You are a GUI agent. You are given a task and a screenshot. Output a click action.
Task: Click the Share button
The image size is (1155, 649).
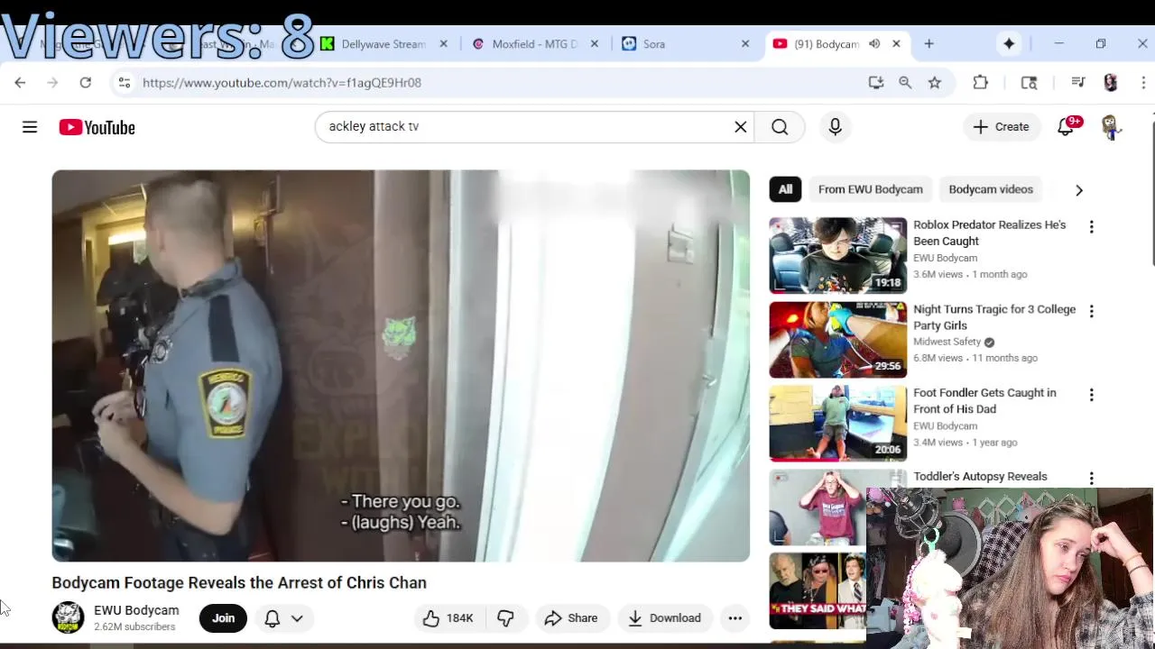[571, 617]
